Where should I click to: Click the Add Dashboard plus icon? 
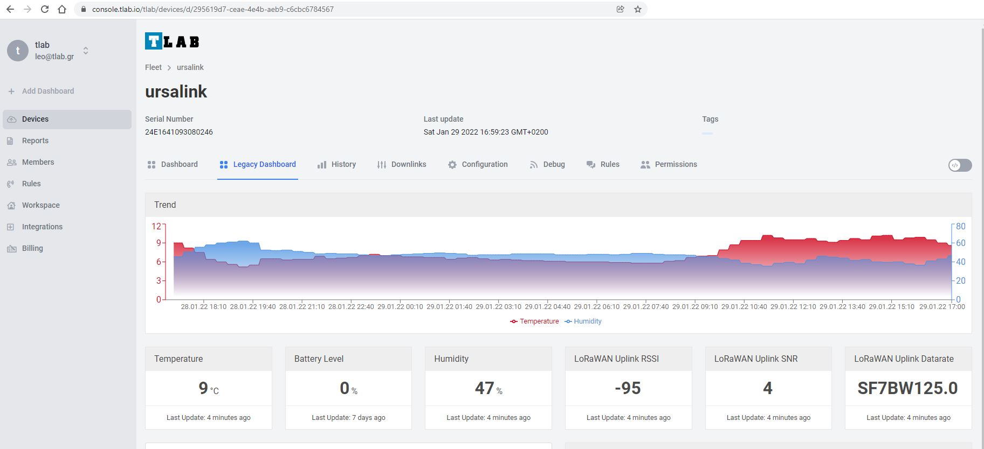pos(11,91)
